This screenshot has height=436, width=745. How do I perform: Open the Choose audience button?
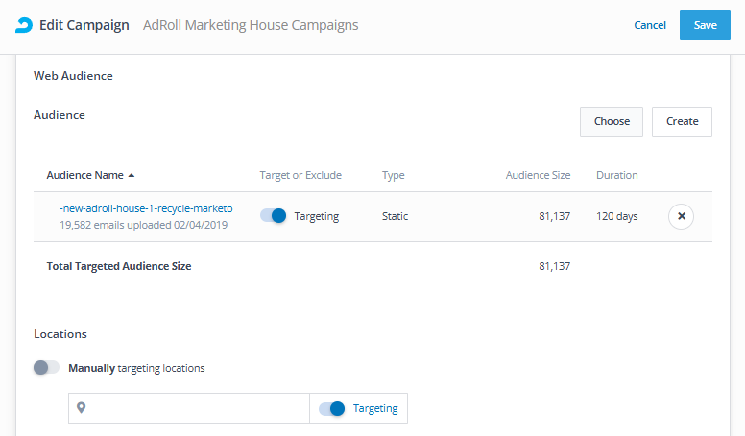tap(612, 121)
